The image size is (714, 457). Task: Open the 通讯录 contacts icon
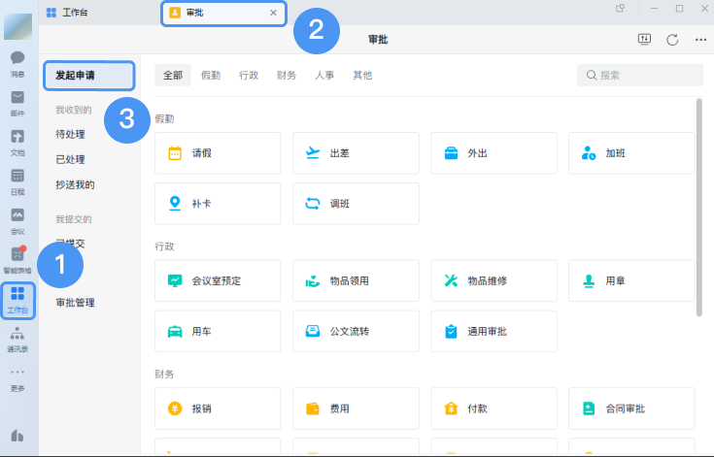(17, 338)
